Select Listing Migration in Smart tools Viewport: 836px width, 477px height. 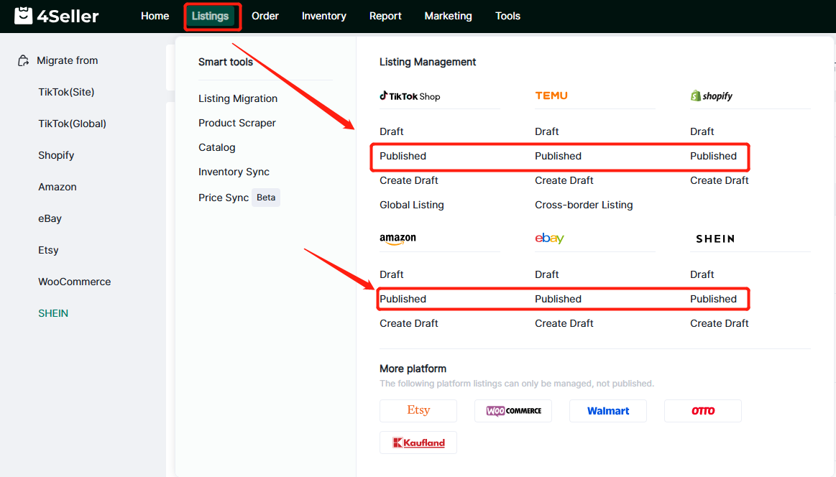[x=238, y=98]
